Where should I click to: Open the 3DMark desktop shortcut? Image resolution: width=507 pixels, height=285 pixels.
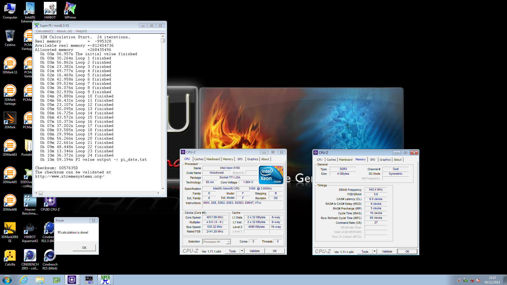[10, 121]
